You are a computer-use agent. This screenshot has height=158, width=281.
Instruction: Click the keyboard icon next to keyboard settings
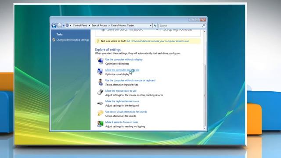click(100, 103)
